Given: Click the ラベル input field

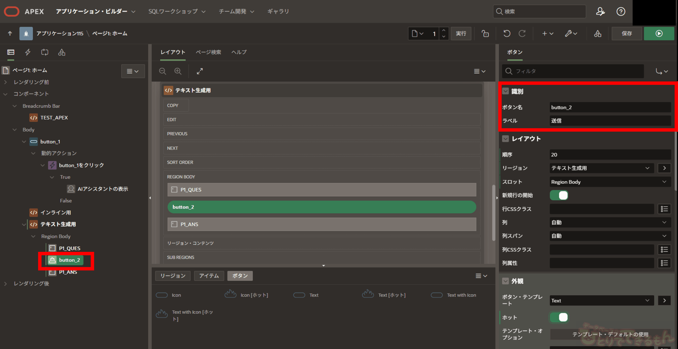Looking at the screenshot, I should pyautogui.click(x=610, y=121).
